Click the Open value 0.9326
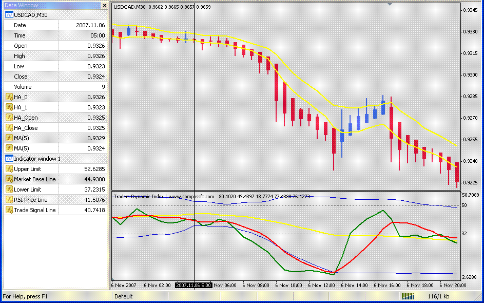This screenshot has height=303, width=484. (96, 46)
